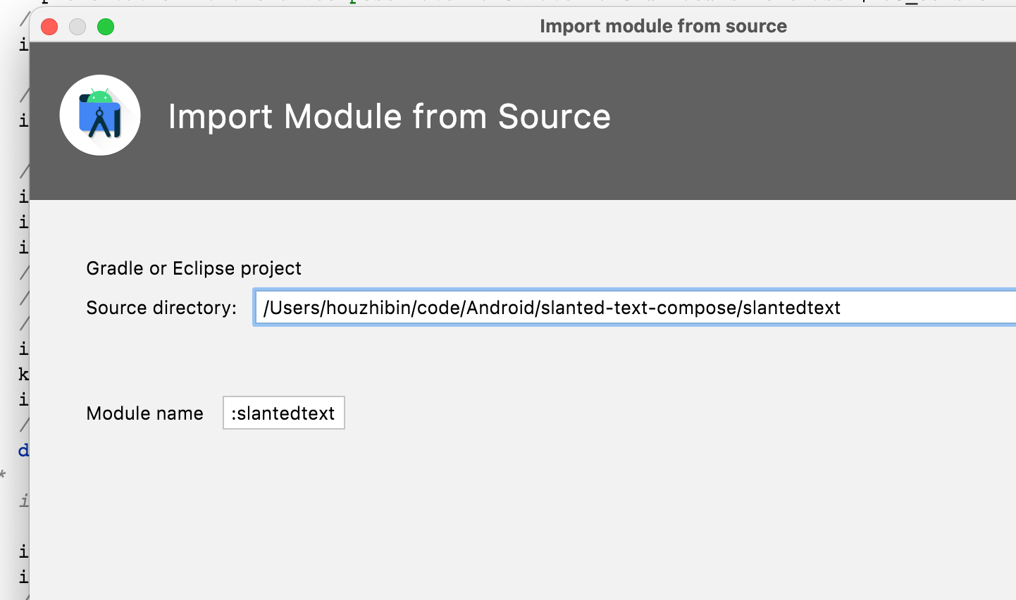Close the Import module dialog
Image resolution: width=1016 pixels, height=600 pixels.
[49, 27]
